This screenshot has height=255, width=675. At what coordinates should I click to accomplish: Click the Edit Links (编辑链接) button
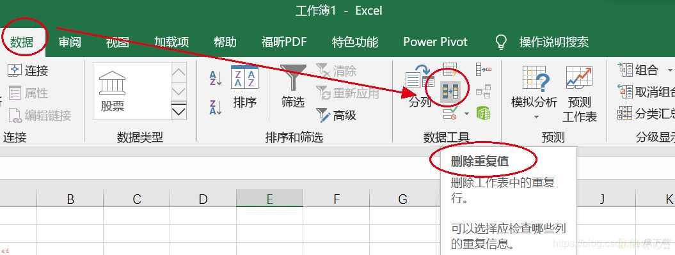point(40,115)
